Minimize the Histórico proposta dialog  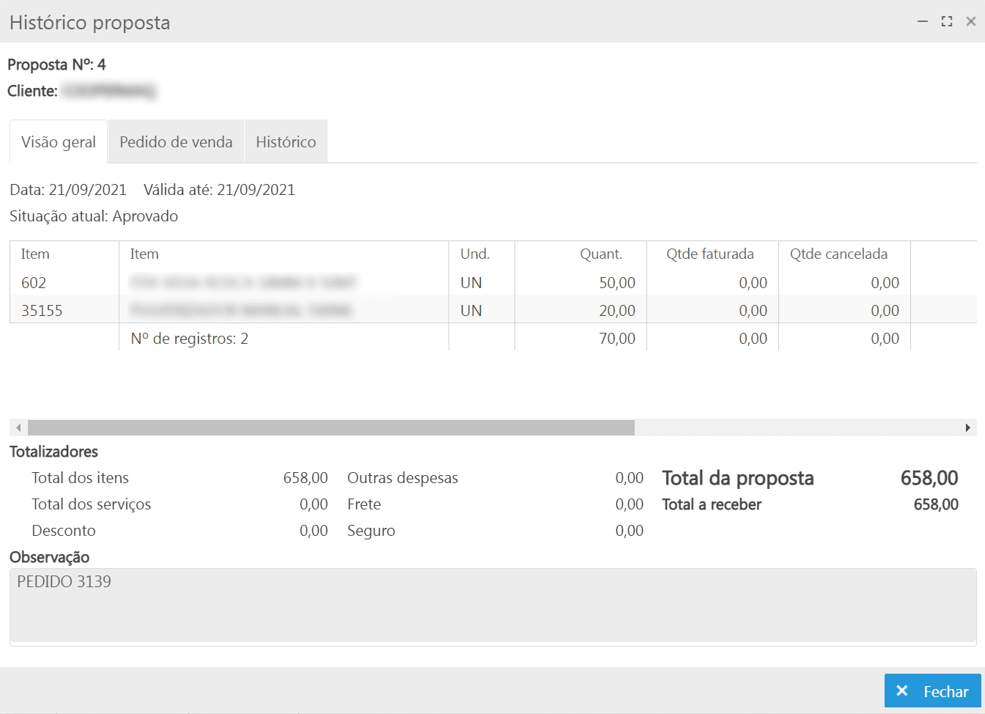(923, 22)
